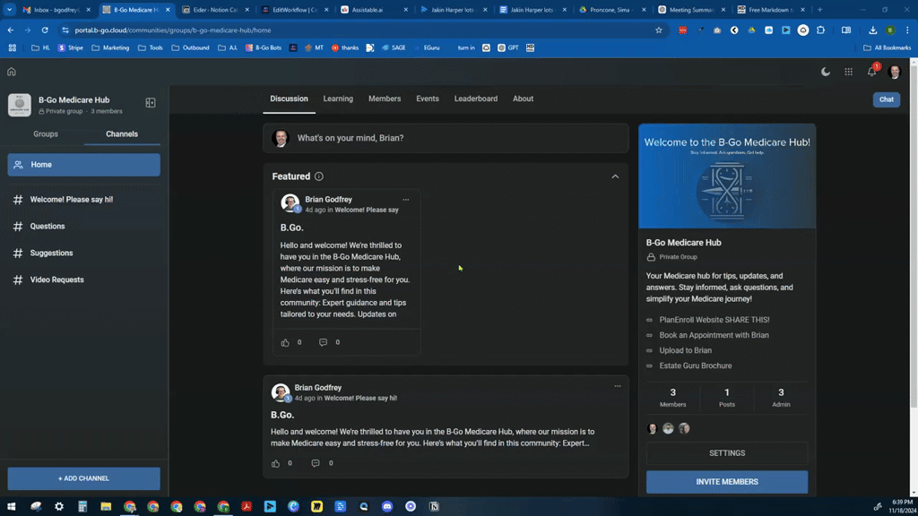Click the Welcome banner image
The width and height of the screenshot is (918, 516).
coord(726,176)
